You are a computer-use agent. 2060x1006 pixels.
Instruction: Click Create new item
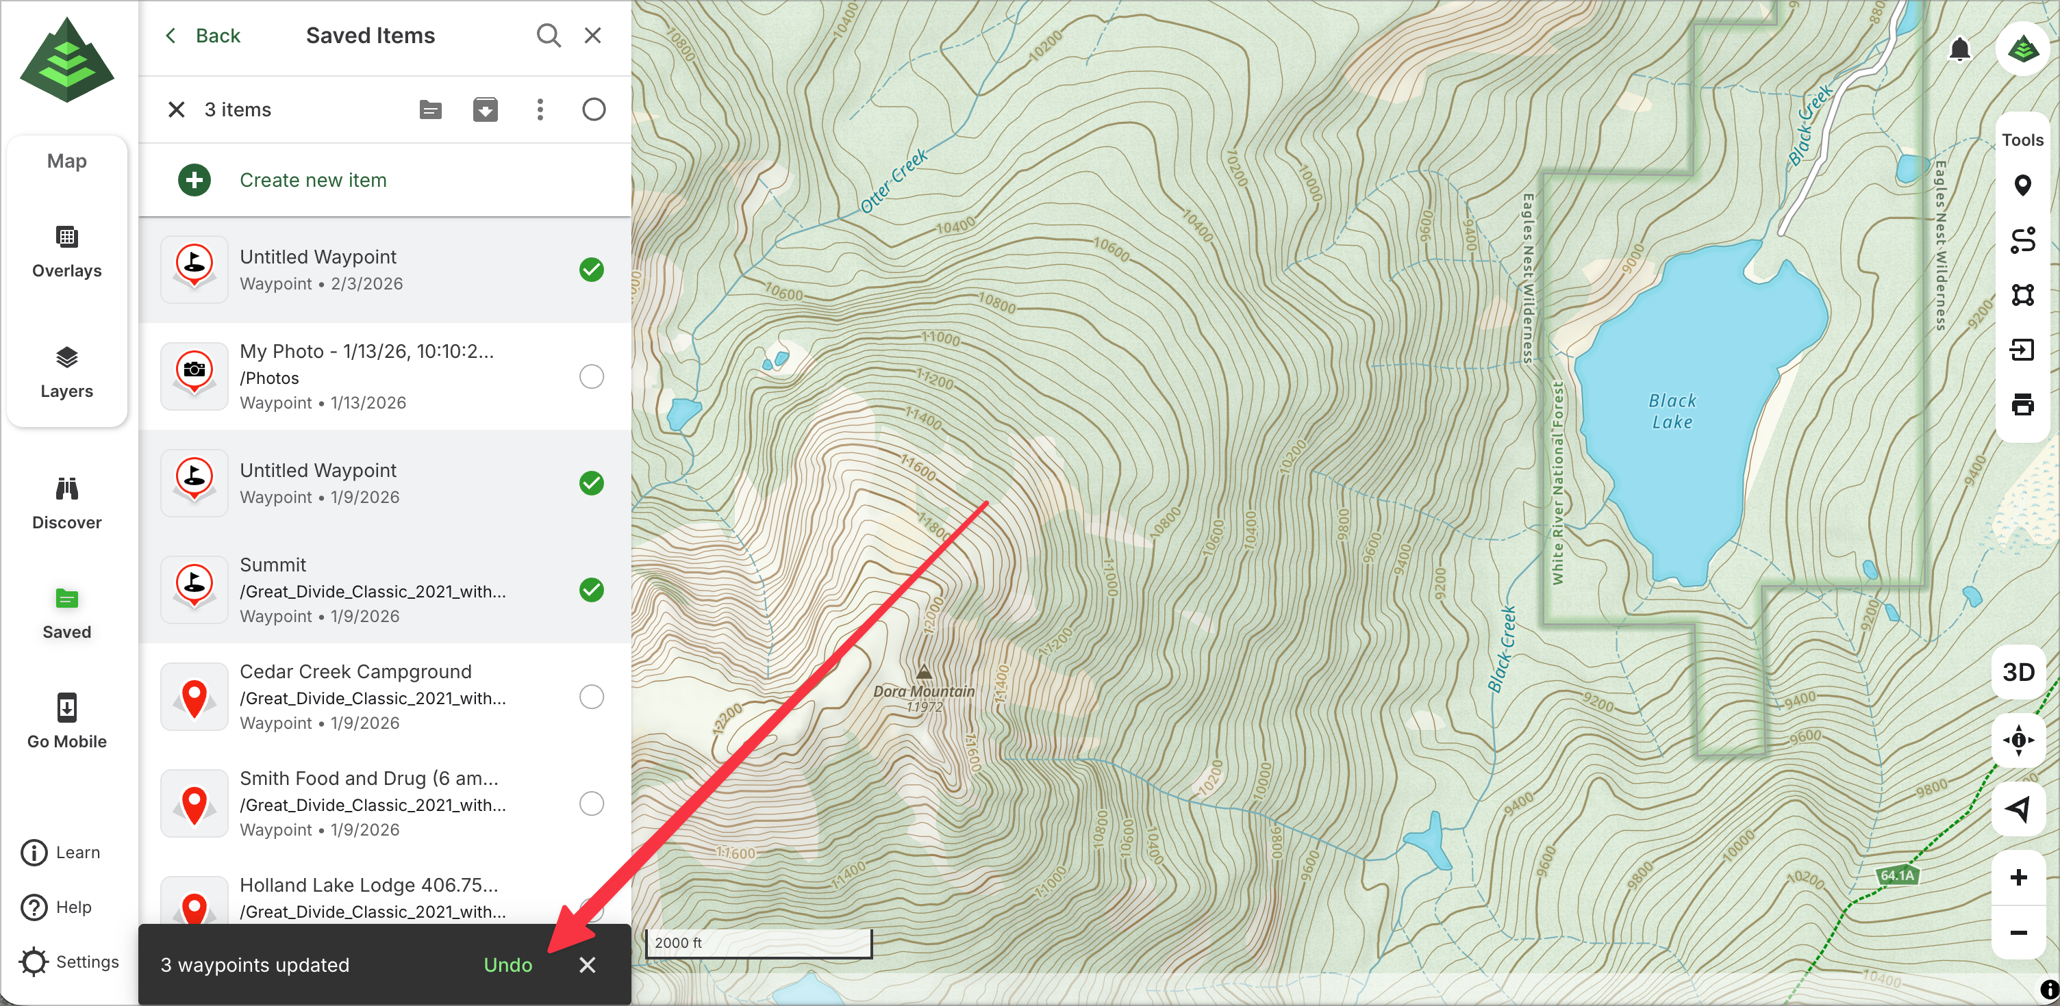[313, 180]
